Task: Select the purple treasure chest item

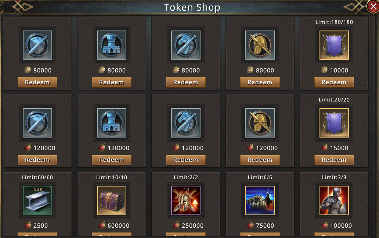Action: pos(112,200)
